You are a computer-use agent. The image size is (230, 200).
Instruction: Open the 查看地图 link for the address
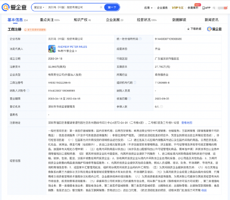click(x=187, y=123)
